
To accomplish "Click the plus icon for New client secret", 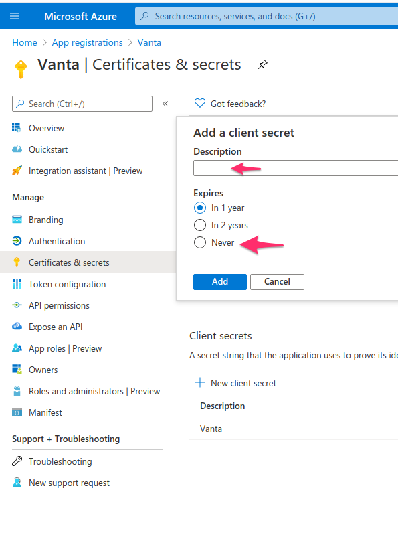I will pyautogui.click(x=200, y=382).
